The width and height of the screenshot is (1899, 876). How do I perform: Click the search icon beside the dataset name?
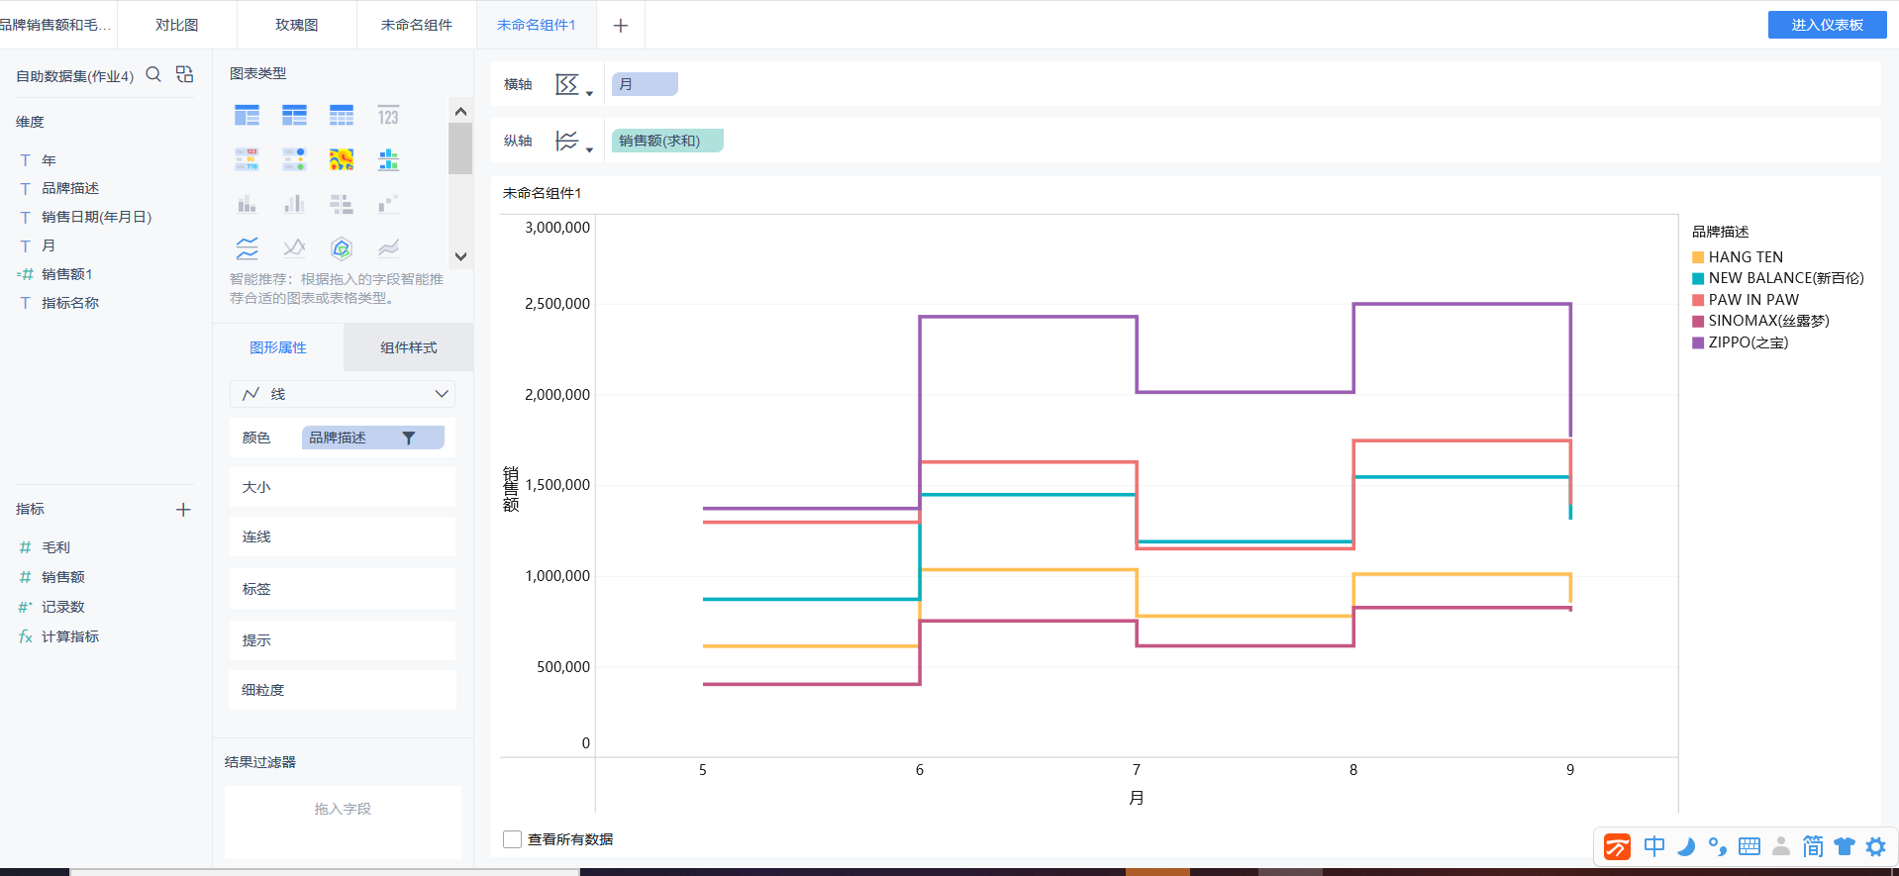tap(153, 74)
